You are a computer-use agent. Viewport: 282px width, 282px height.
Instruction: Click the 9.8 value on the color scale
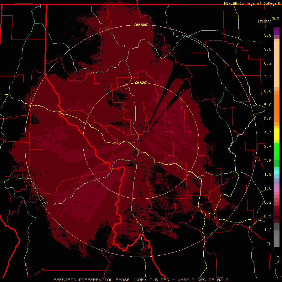click(x=268, y=35)
